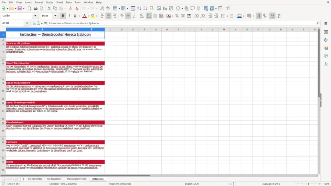Copy the selected cells with the Copy icon

coord(55,8)
